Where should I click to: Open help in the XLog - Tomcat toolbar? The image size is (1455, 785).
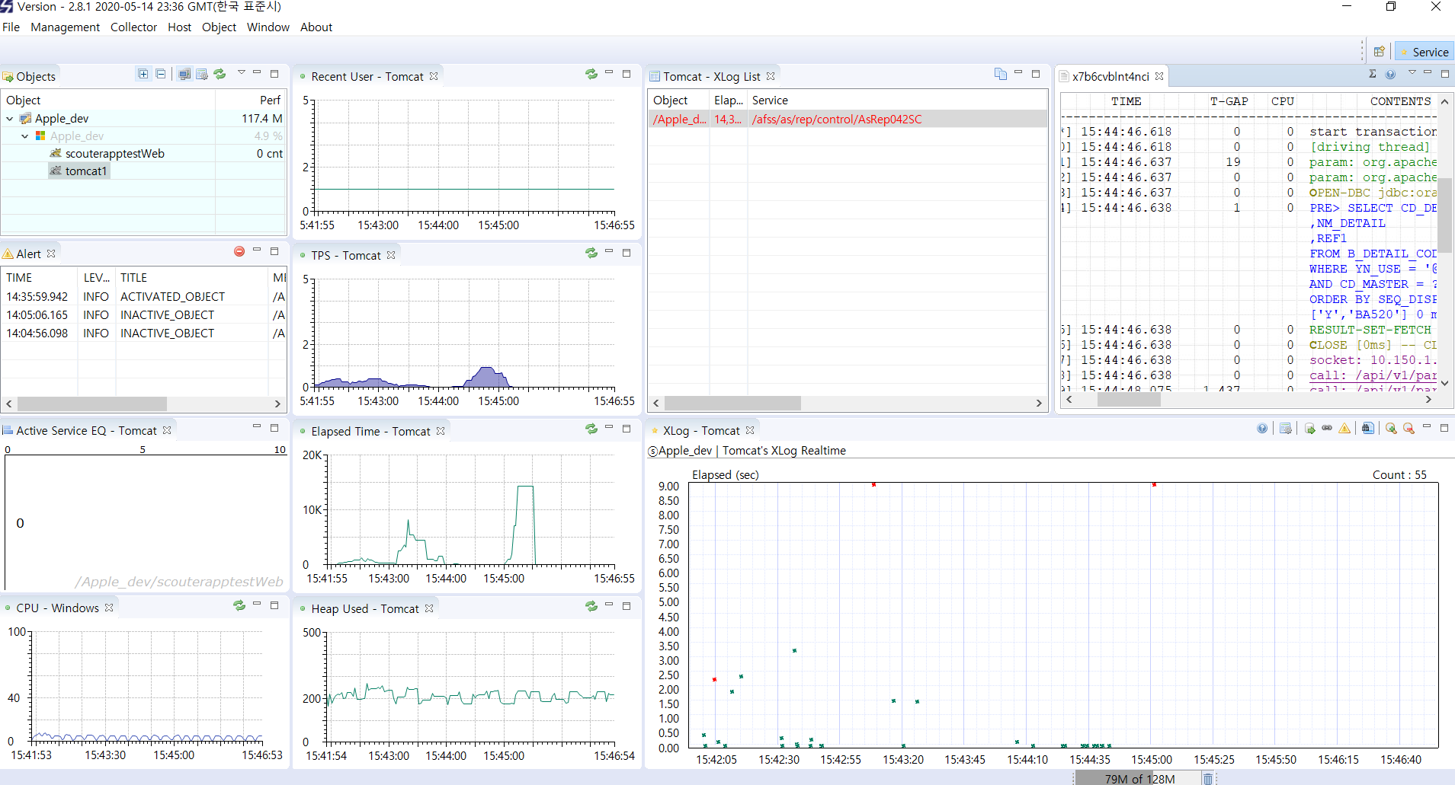[1263, 429]
